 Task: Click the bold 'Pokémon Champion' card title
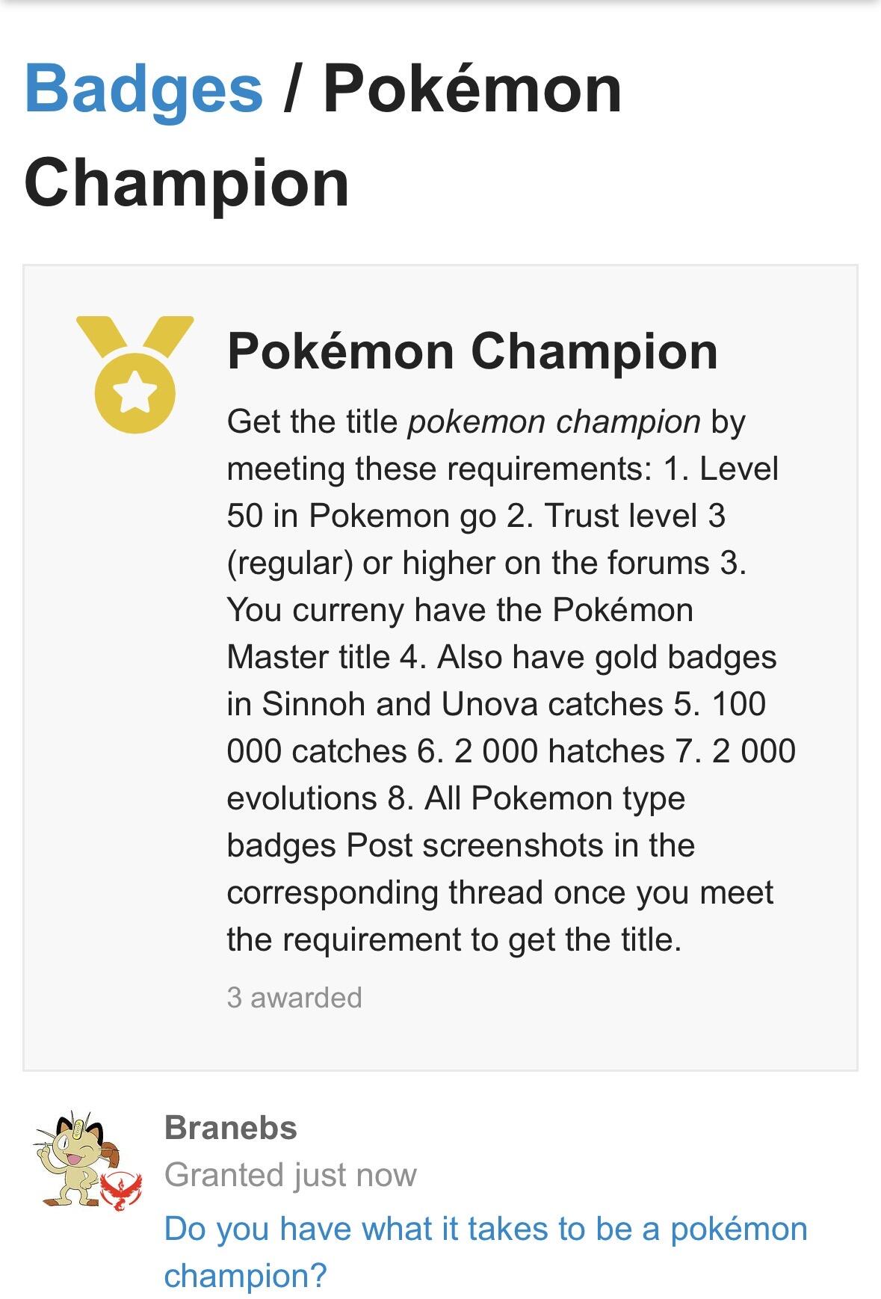point(472,351)
